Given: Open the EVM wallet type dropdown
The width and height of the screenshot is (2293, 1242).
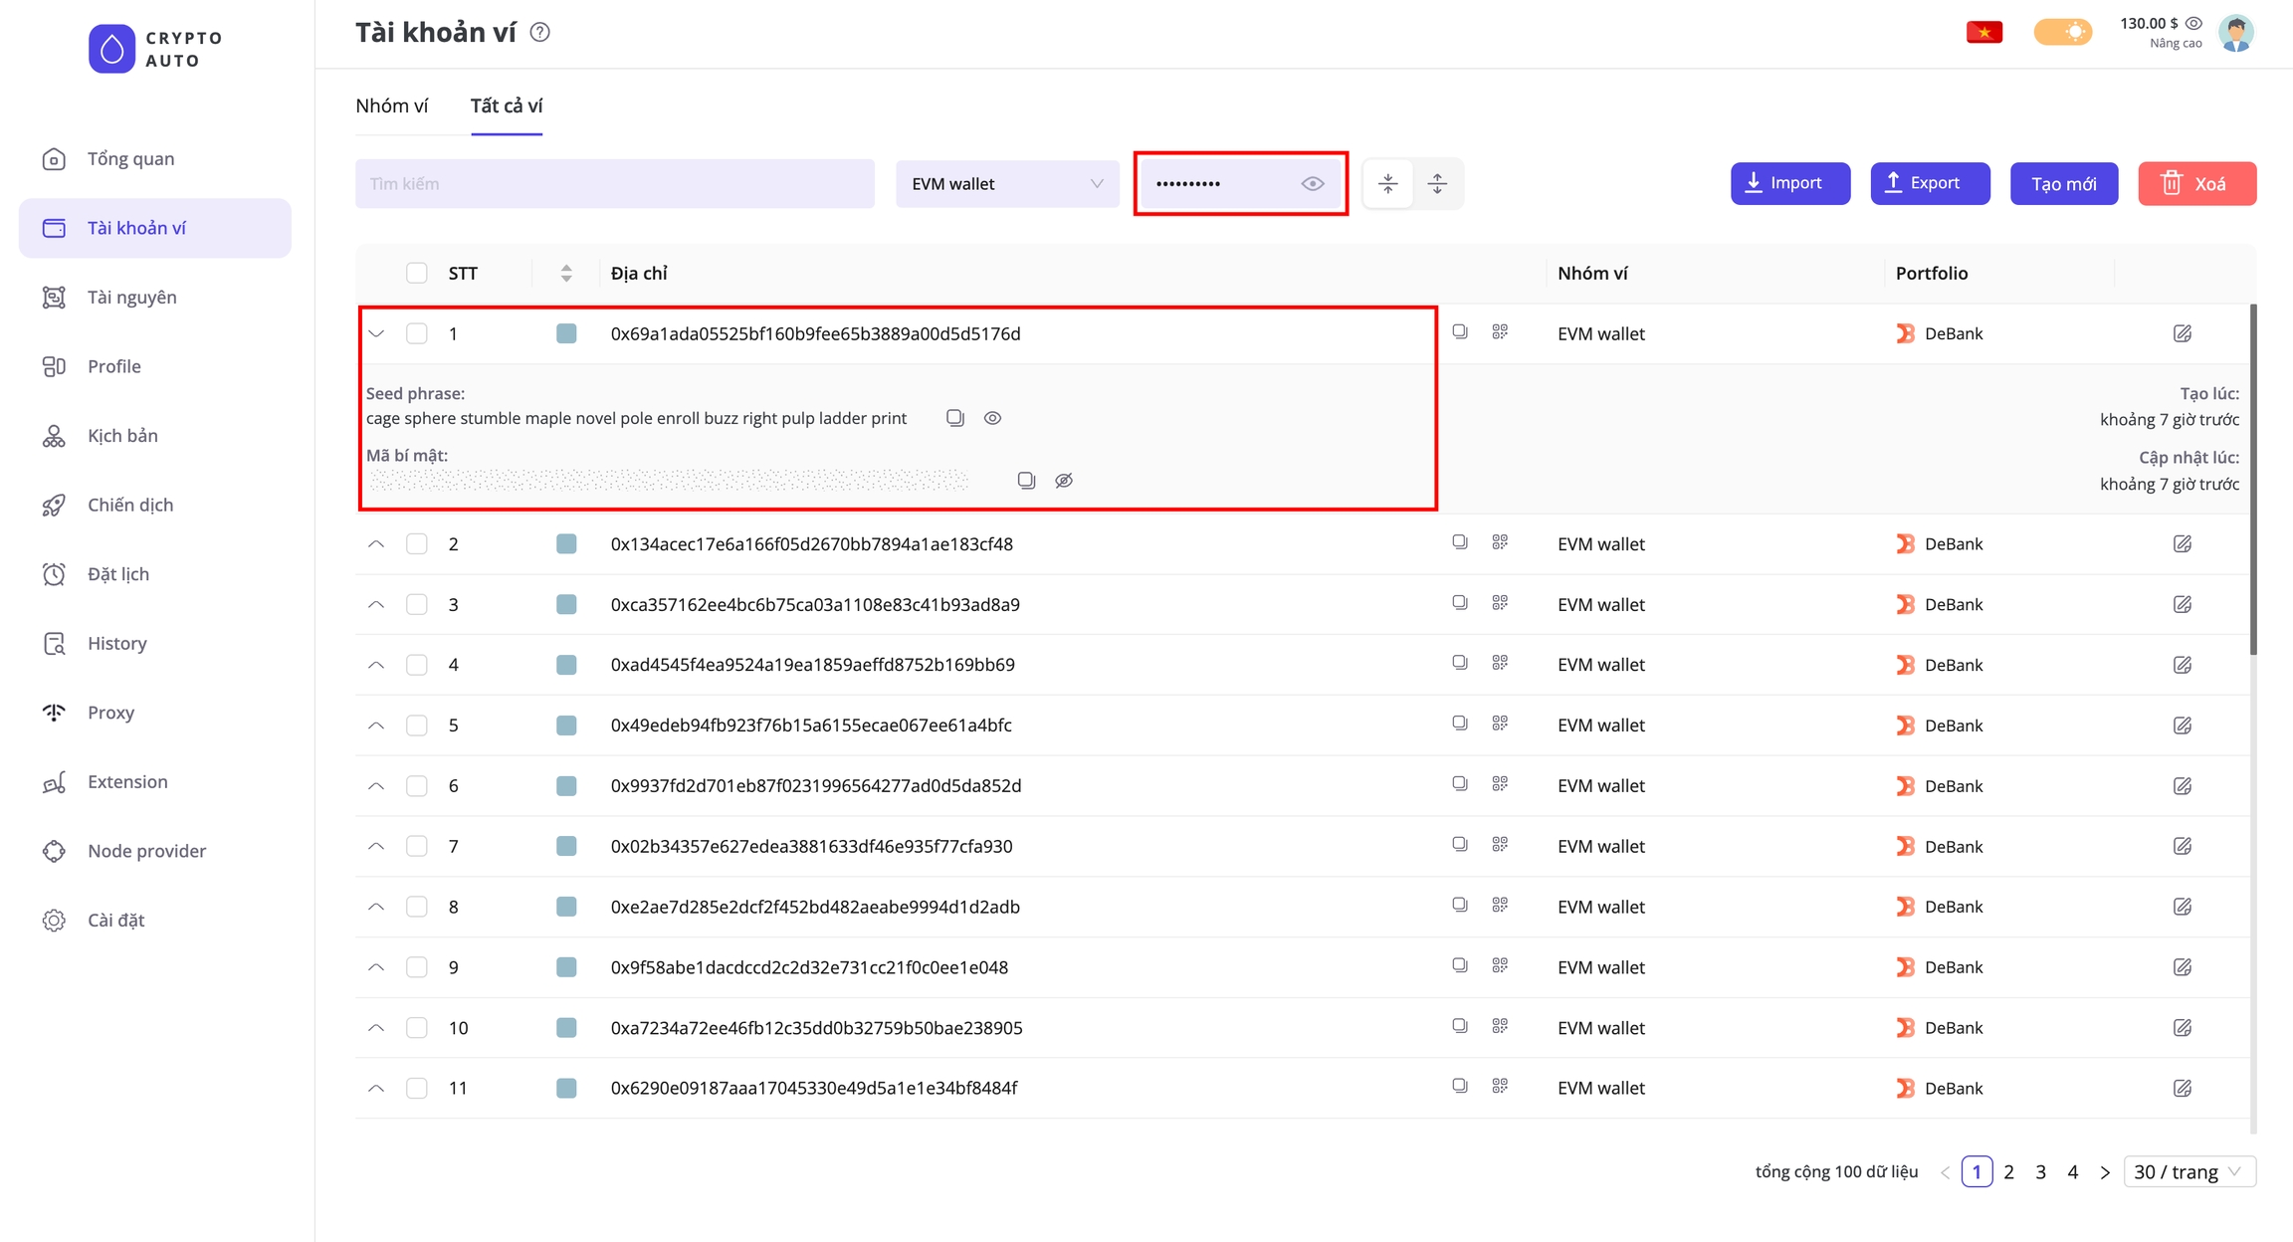Looking at the screenshot, I should click(x=1007, y=184).
